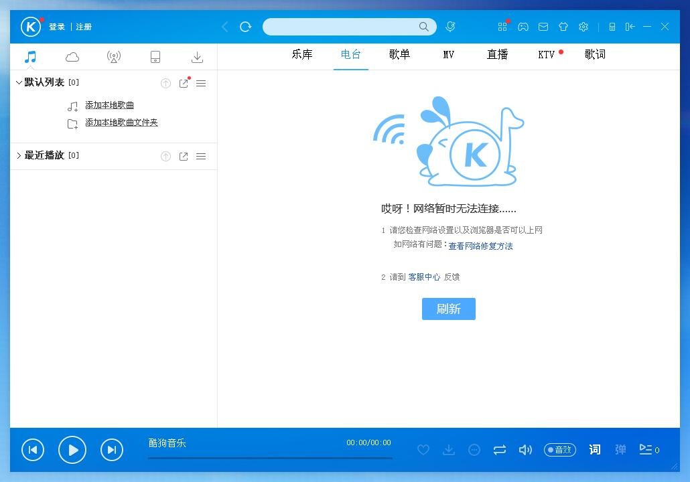The height and width of the screenshot is (482, 690).
Task: Play previous track
Action: (33, 450)
